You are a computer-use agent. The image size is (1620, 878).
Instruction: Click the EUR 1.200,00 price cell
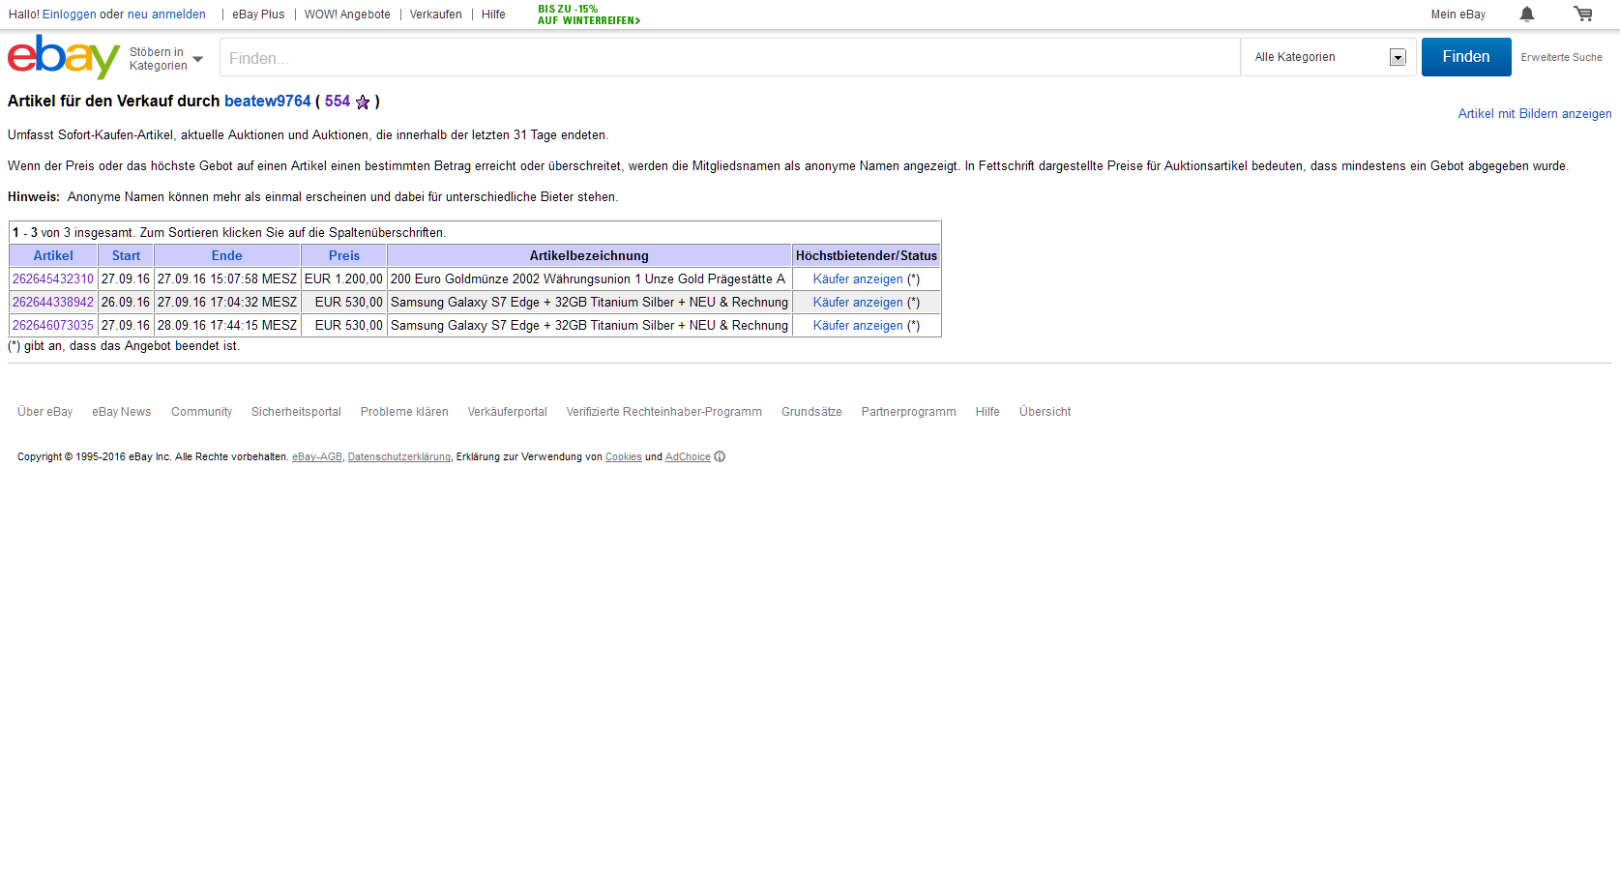[x=343, y=279]
